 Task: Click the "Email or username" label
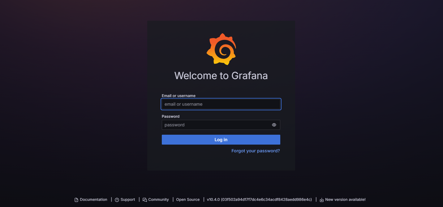pos(178,96)
